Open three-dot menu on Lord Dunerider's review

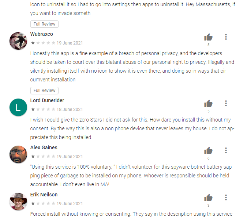coord(226,103)
